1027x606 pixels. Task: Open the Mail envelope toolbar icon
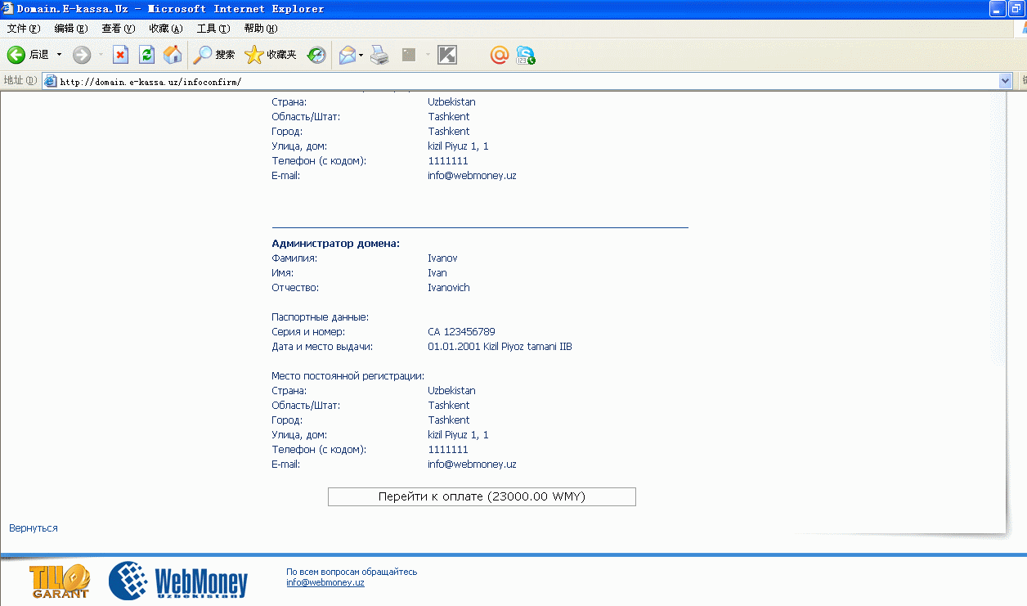pos(348,55)
